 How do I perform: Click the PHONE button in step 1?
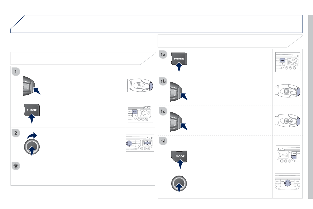coord(32,110)
